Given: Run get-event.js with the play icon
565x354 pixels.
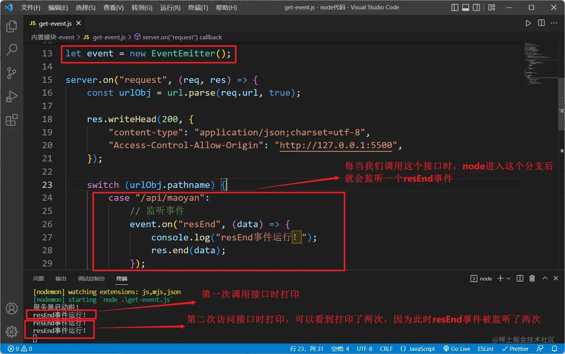Looking at the screenshot, I should click(528, 23).
